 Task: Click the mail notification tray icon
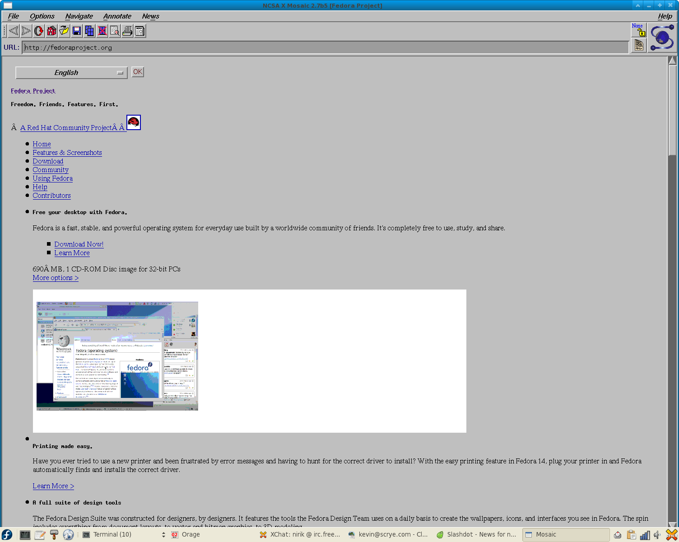tap(618, 535)
